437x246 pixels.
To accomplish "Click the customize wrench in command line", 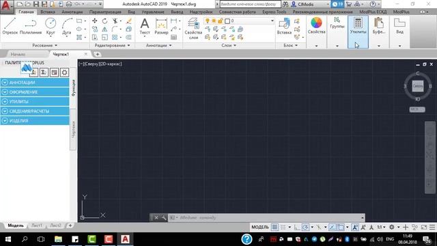I will (x=164, y=217).
